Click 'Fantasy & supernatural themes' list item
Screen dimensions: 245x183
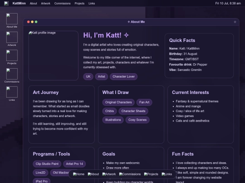pyautogui.click(x=197, y=101)
